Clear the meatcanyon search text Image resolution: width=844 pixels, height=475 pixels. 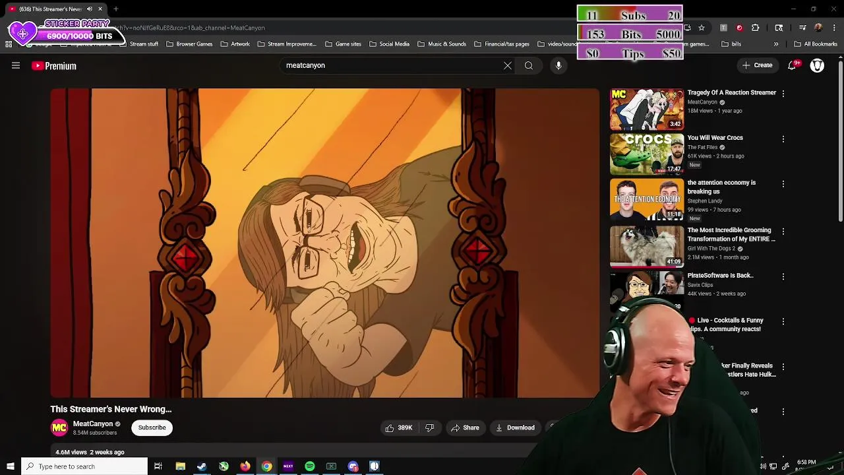pos(508,65)
